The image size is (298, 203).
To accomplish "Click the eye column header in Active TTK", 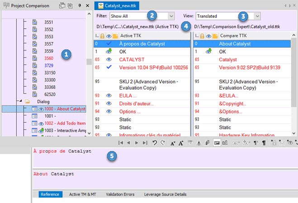I will coord(109,36).
